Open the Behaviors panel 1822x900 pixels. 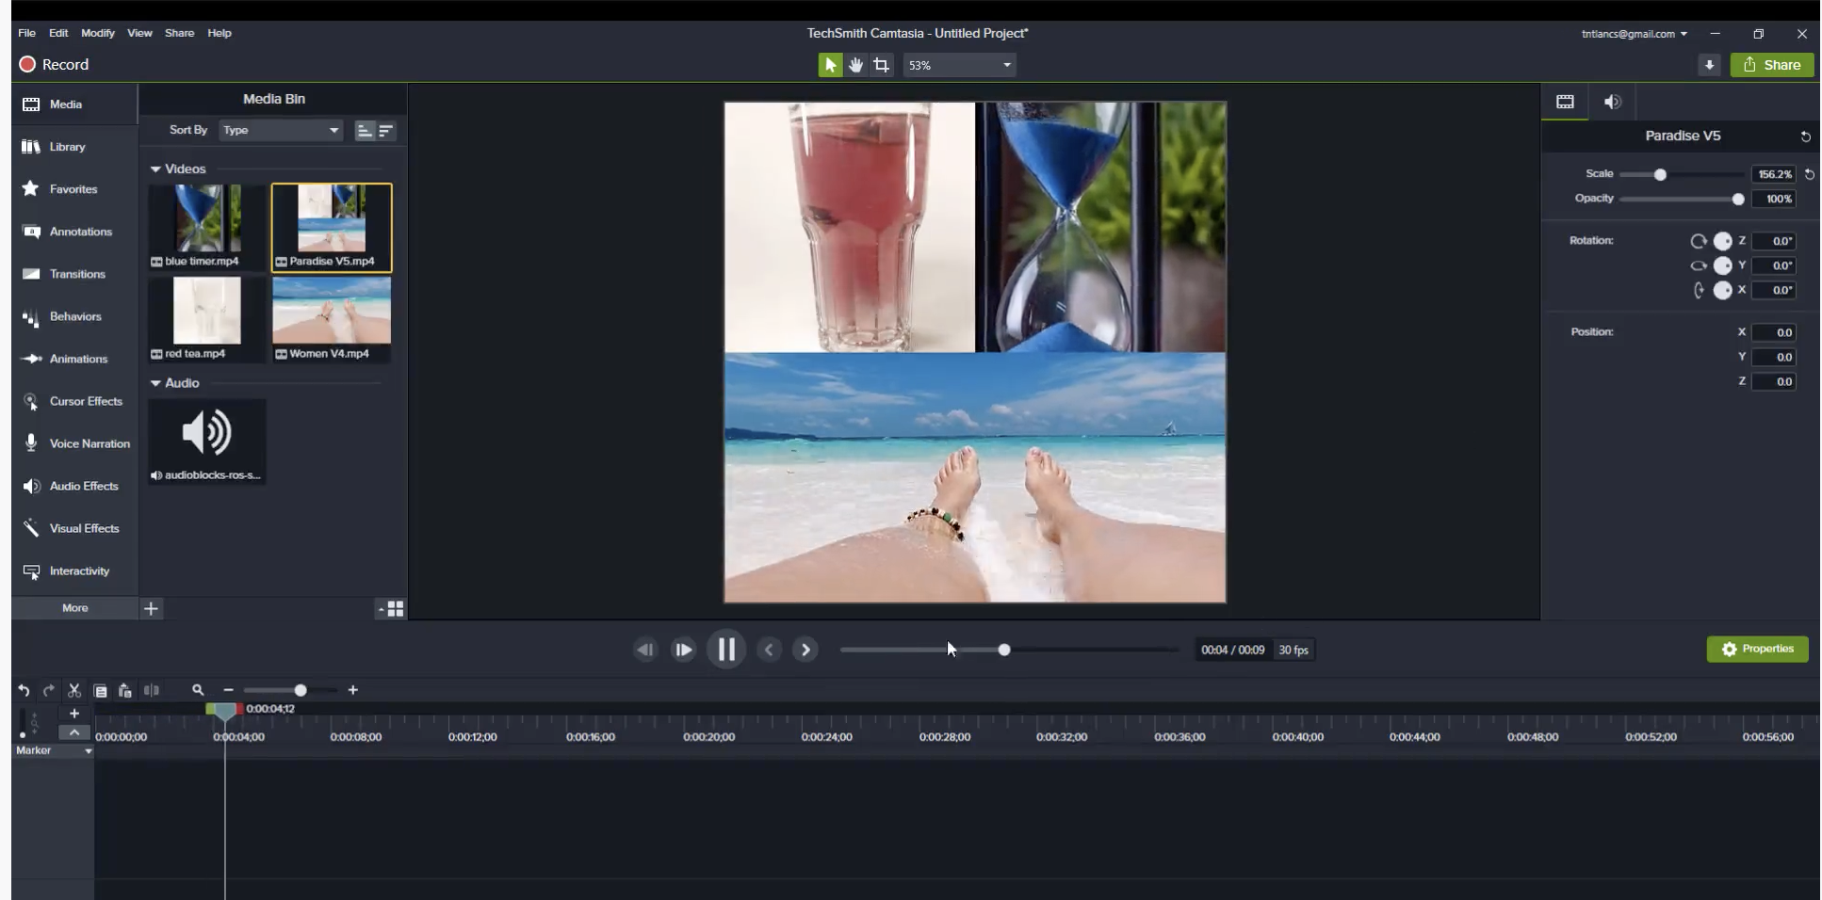[x=74, y=316]
